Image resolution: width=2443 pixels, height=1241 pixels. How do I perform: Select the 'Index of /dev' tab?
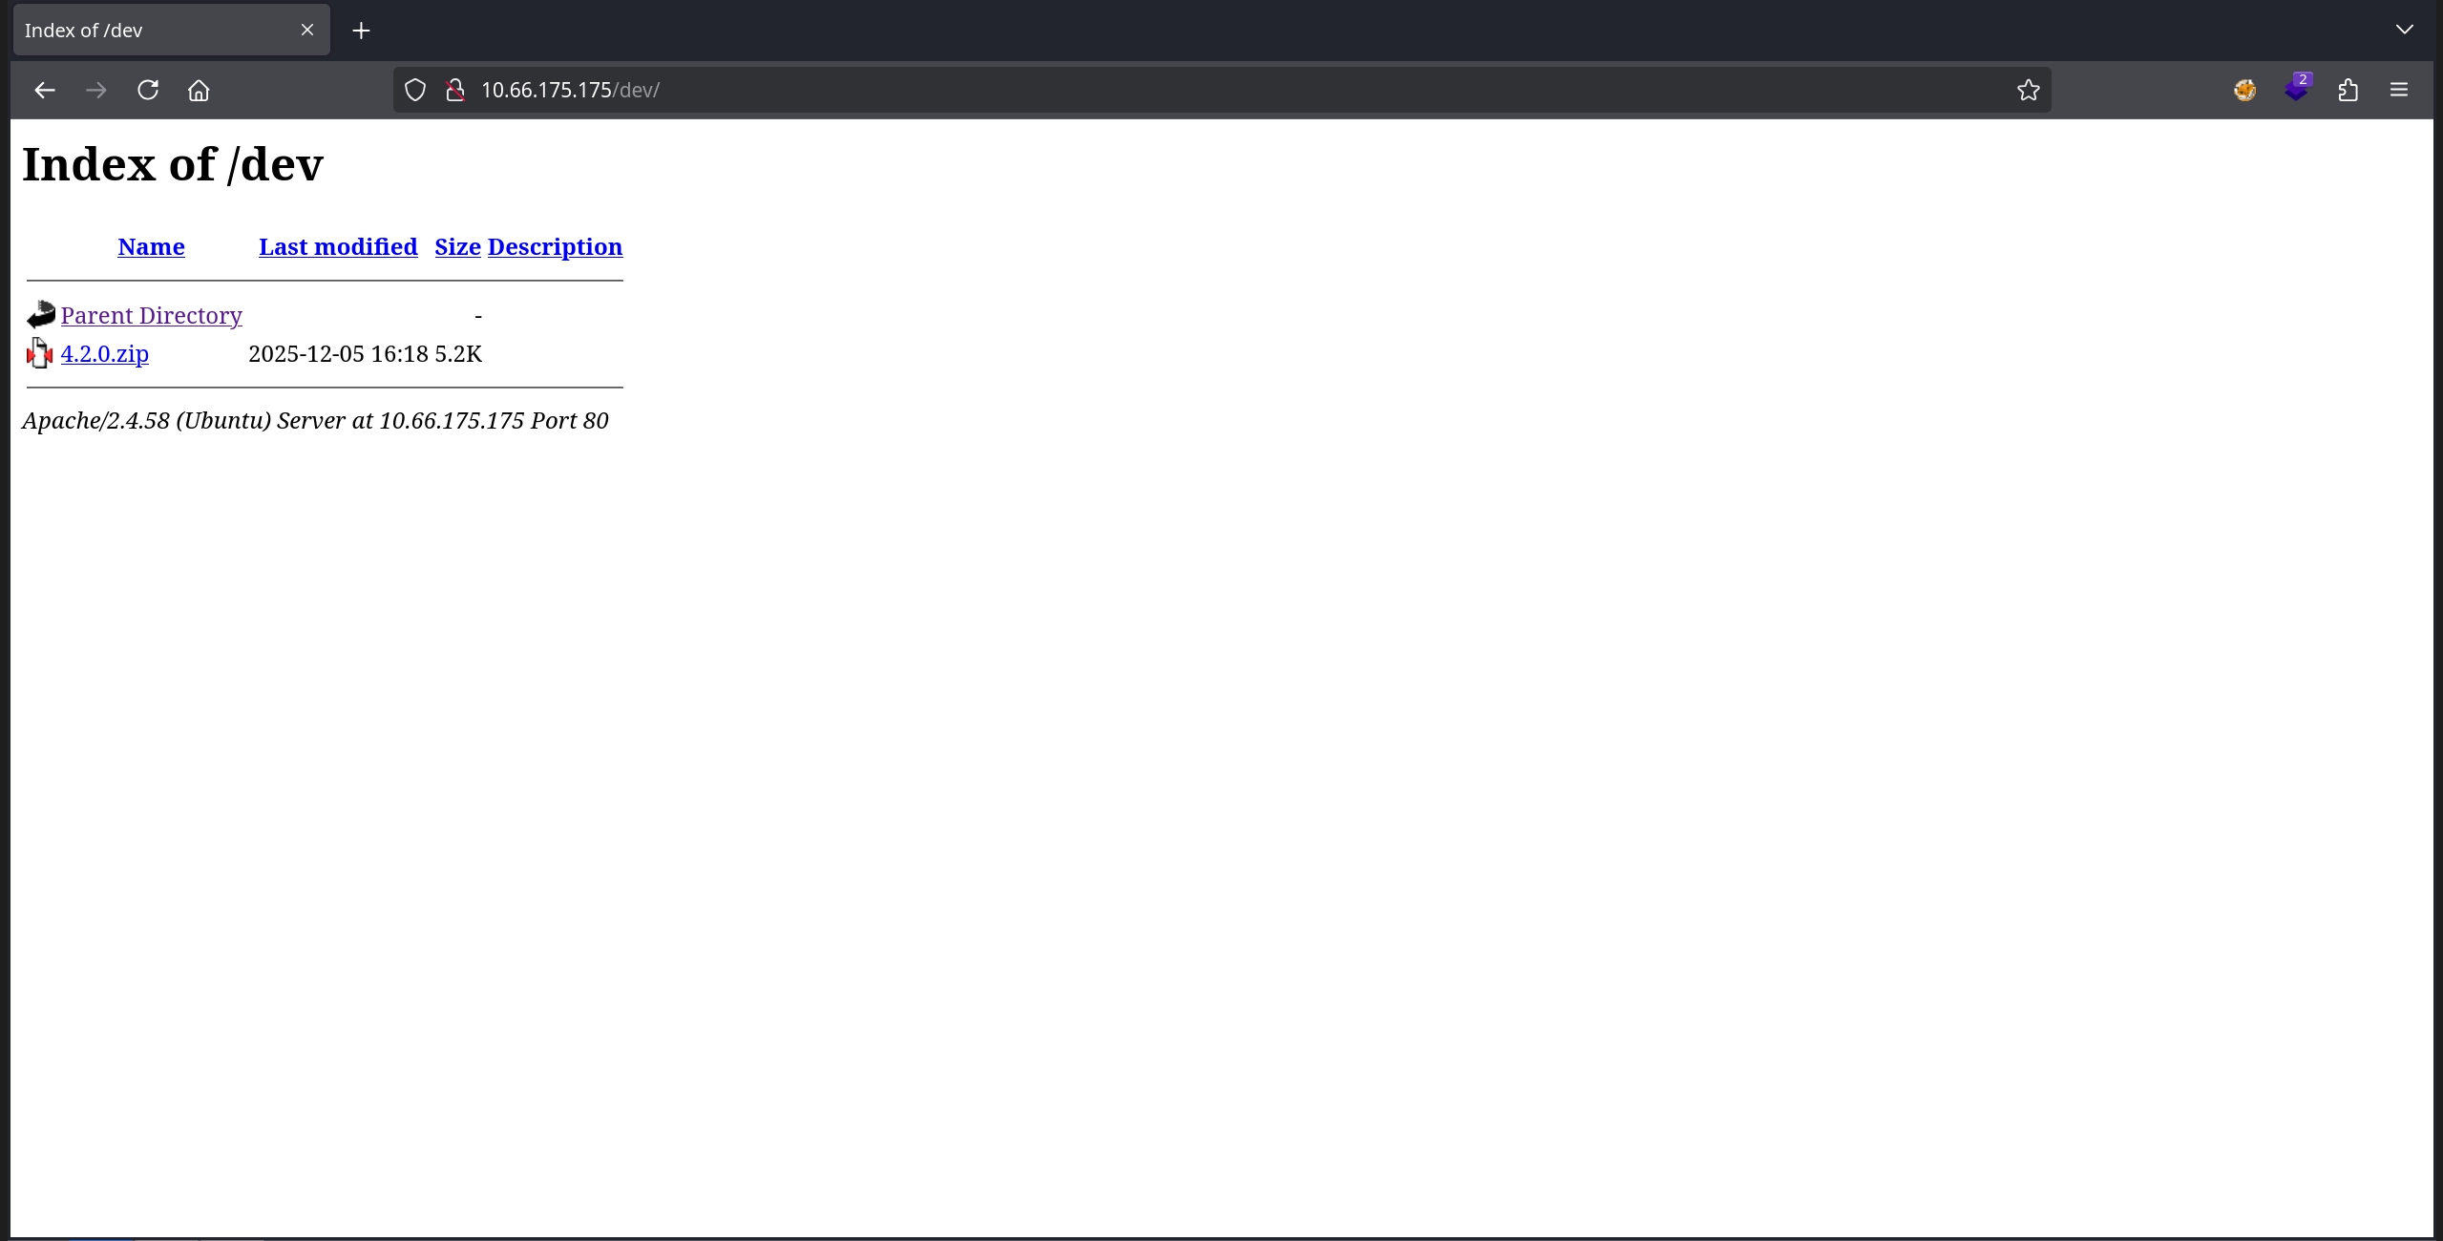click(x=143, y=31)
